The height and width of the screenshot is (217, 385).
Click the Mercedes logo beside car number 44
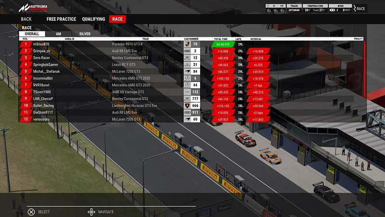[187, 85]
